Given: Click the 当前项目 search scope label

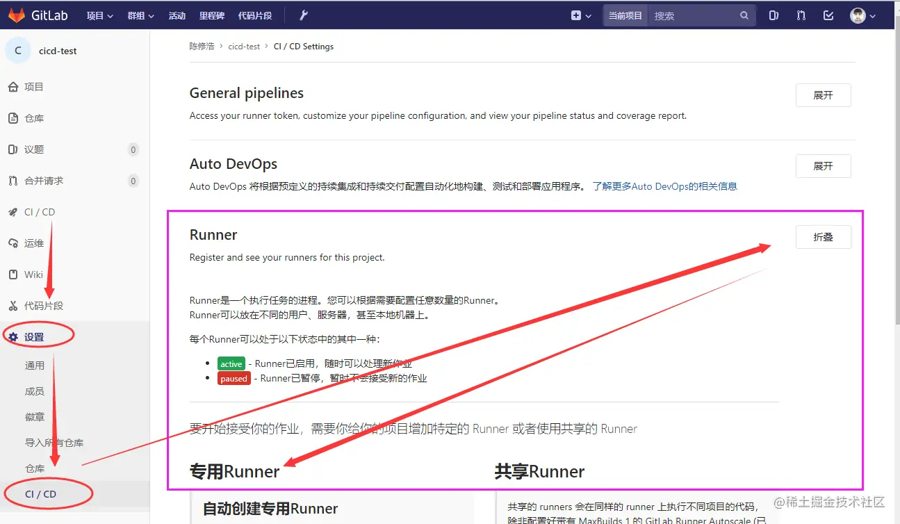Looking at the screenshot, I should [625, 15].
